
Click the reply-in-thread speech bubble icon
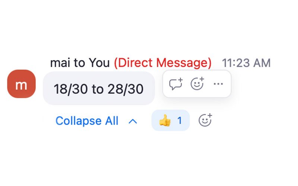point(176,84)
